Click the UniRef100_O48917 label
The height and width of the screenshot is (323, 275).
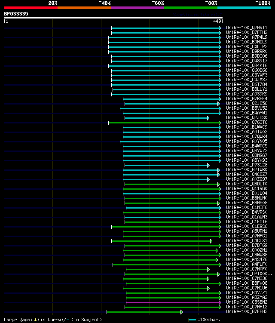coord(247,61)
